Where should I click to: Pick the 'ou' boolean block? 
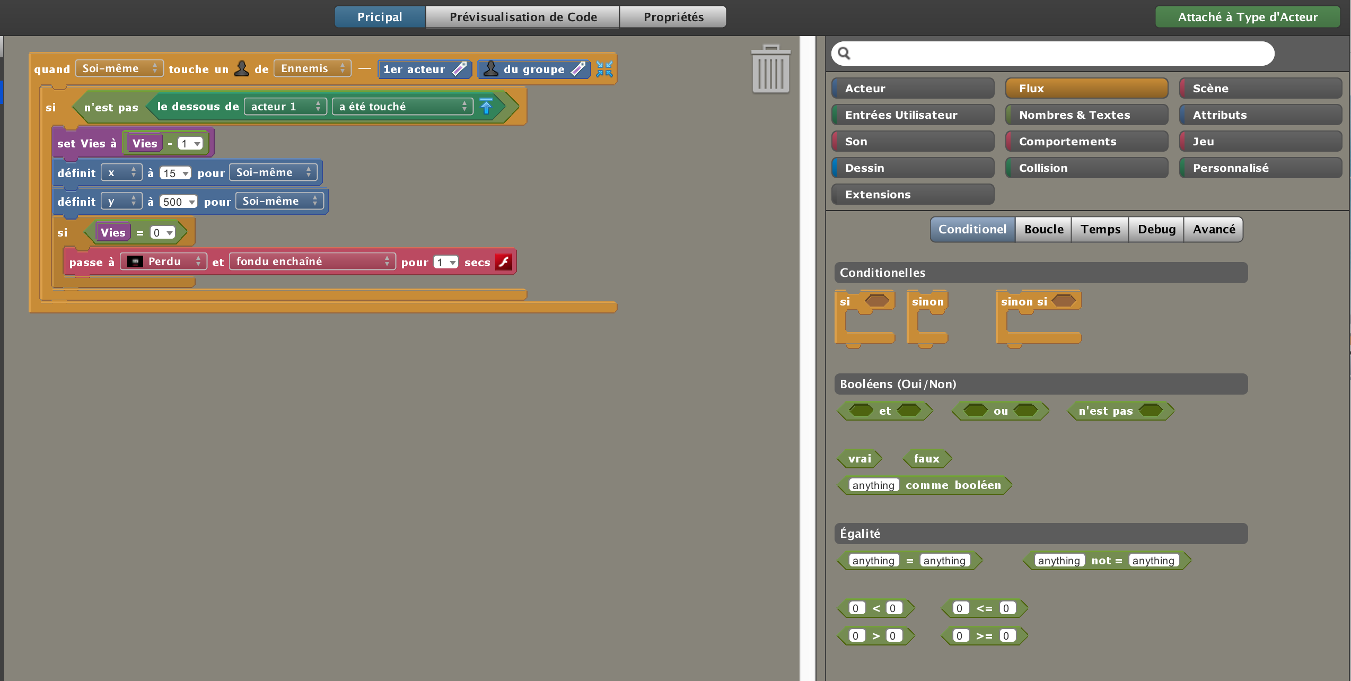coord(1001,411)
